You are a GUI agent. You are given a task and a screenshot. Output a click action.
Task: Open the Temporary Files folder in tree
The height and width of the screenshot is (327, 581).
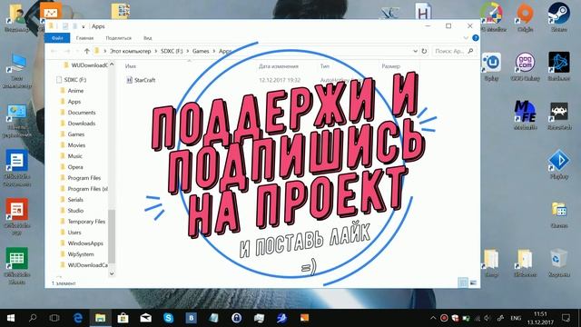[86, 222]
